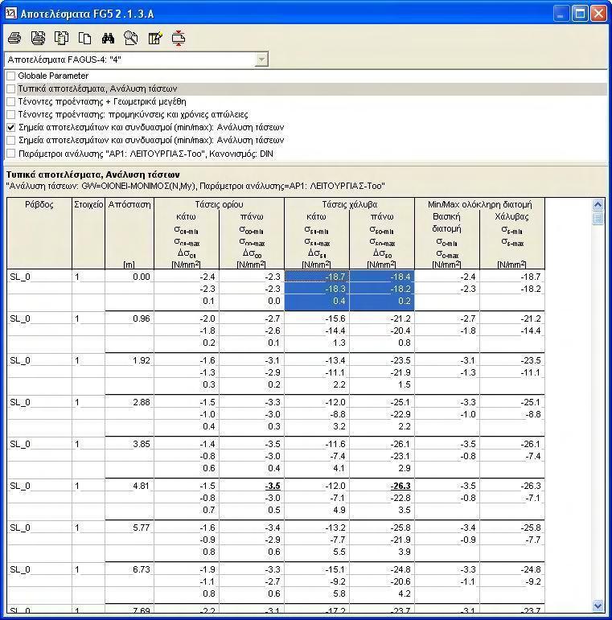Check Τυπικά αποτελέσματα, Ανάλυση τάσεων checkbox

tap(11, 88)
